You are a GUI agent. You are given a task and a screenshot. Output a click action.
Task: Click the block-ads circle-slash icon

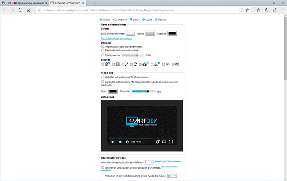tap(107, 64)
